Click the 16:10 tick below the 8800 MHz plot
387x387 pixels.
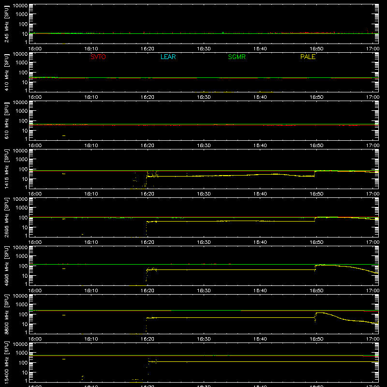tap(91, 339)
